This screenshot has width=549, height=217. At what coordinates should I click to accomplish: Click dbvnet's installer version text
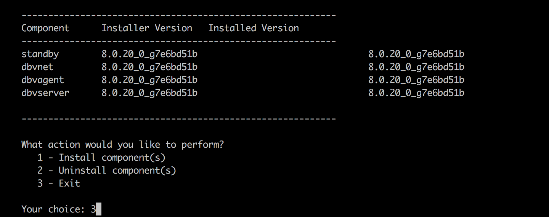[149, 67]
